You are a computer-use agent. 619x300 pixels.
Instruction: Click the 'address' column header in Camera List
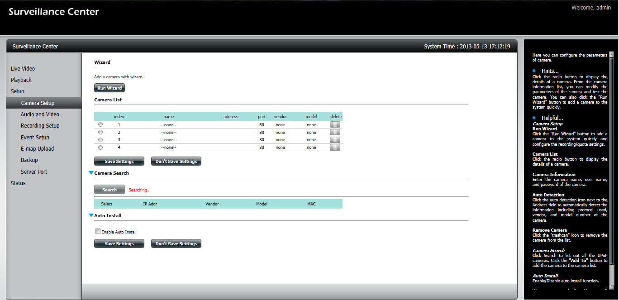tap(231, 117)
